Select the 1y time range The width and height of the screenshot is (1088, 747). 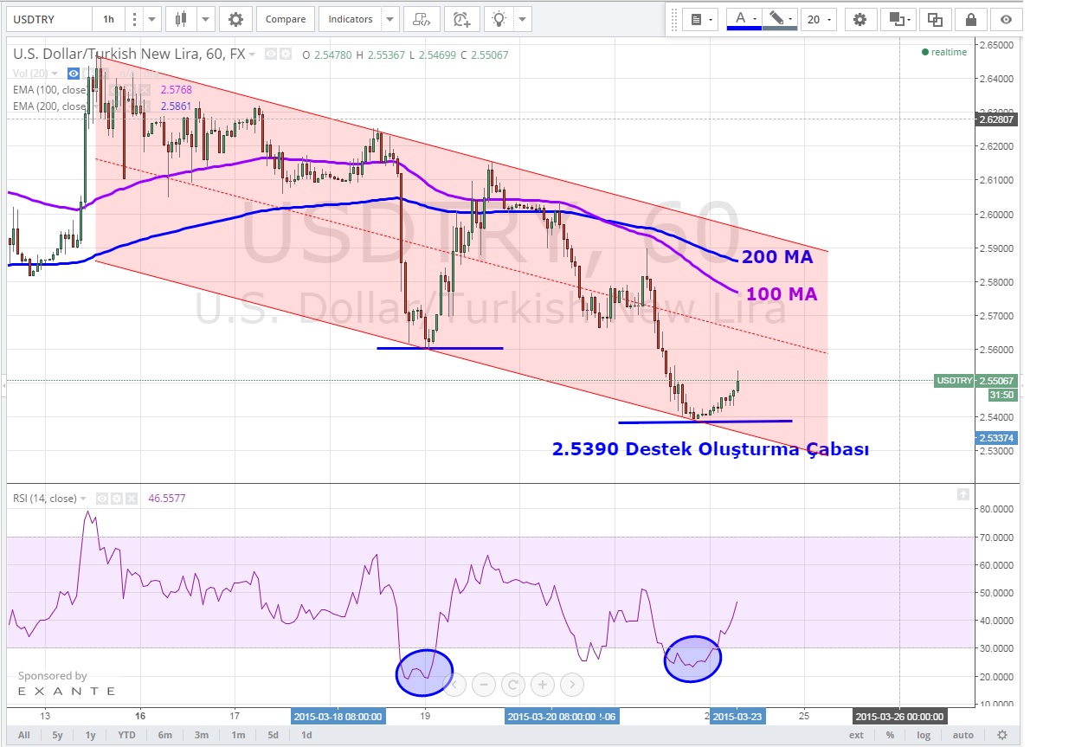[90, 735]
